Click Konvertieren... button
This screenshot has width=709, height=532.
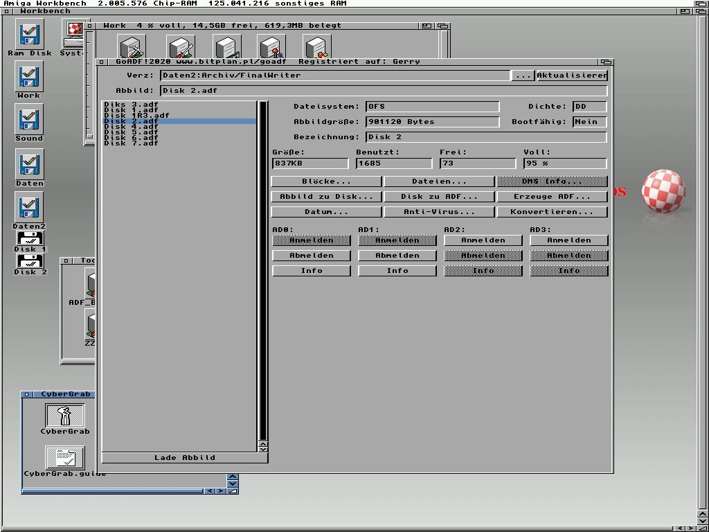click(x=552, y=212)
